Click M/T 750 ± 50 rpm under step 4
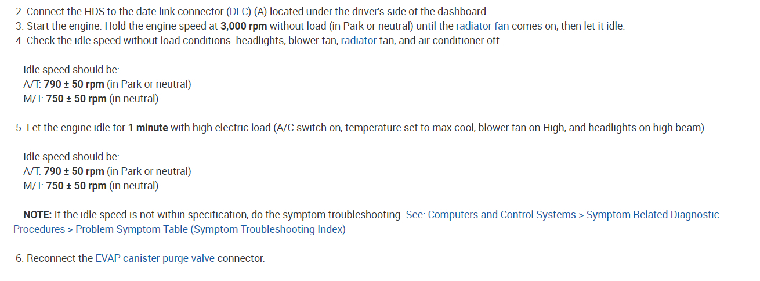Image resolution: width=760 pixels, height=281 pixels. click(76, 99)
